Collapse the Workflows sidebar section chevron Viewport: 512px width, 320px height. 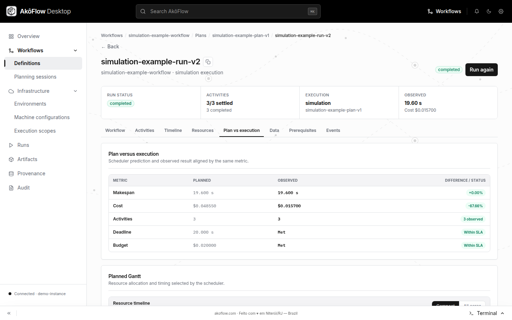pos(75,50)
